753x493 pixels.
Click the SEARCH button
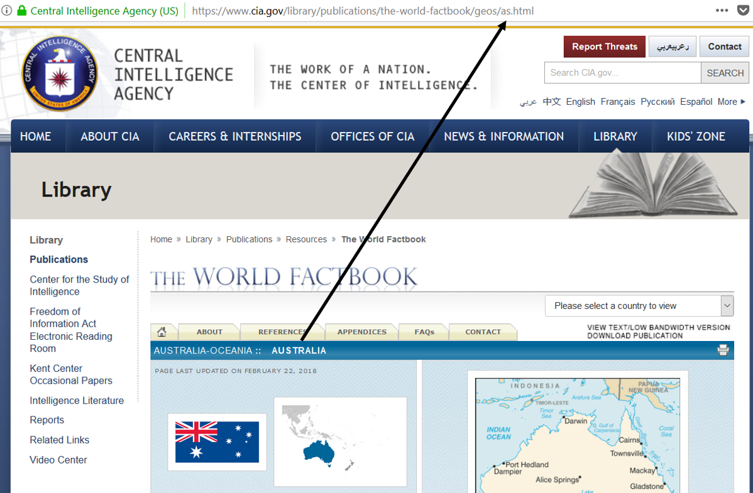pos(725,73)
